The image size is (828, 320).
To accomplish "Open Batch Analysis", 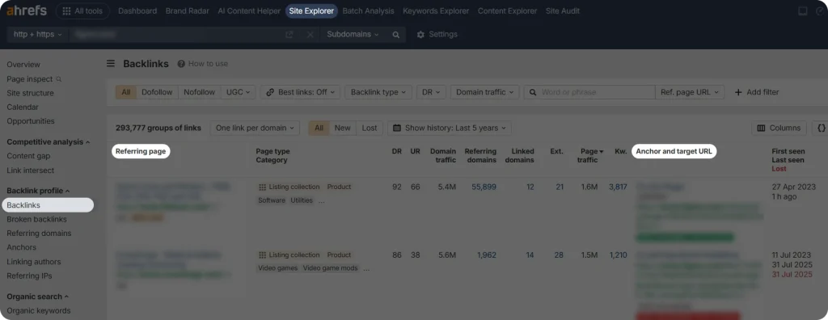I will pyautogui.click(x=368, y=11).
